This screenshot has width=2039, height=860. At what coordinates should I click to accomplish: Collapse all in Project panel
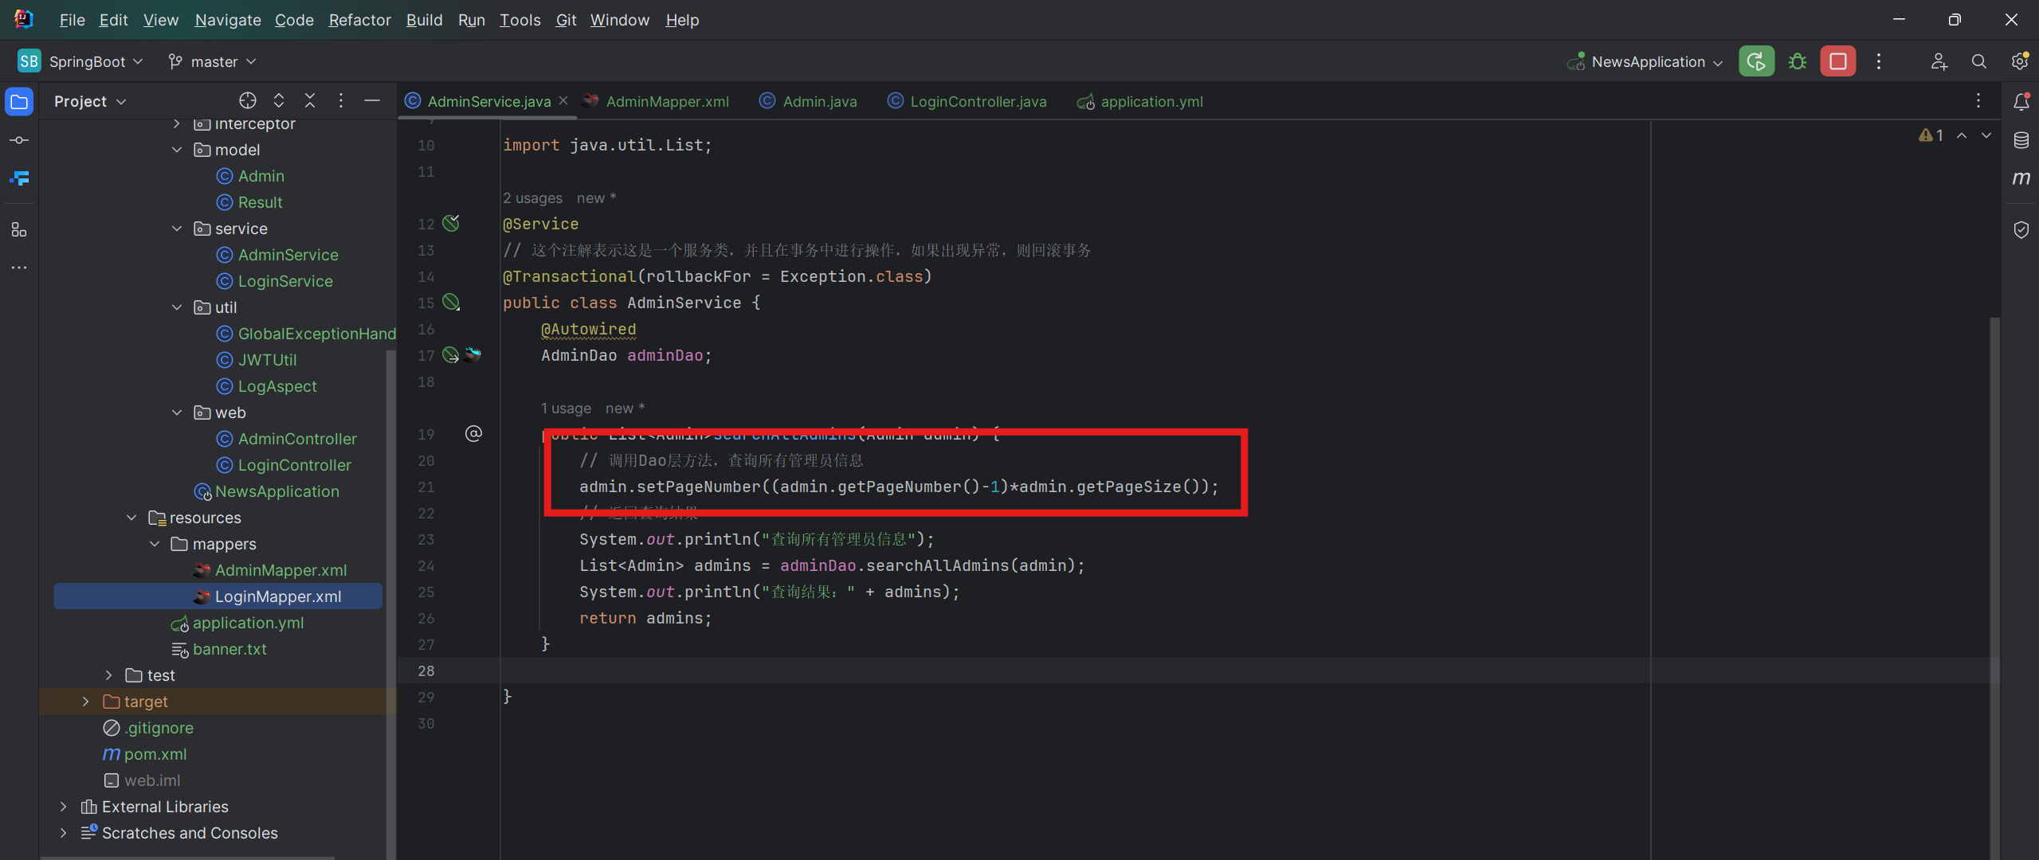[x=310, y=100]
